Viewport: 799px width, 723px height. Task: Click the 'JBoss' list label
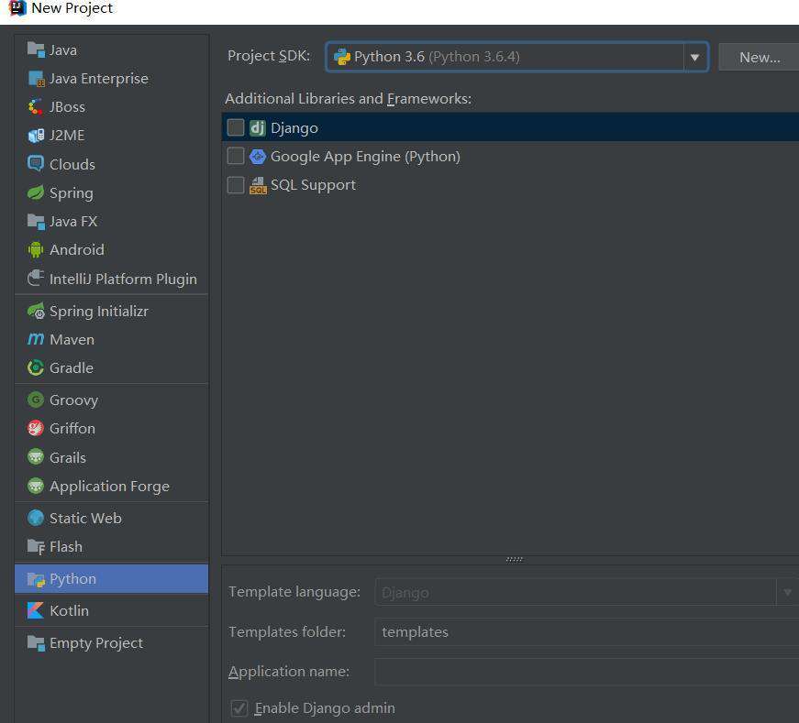pos(67,107)
